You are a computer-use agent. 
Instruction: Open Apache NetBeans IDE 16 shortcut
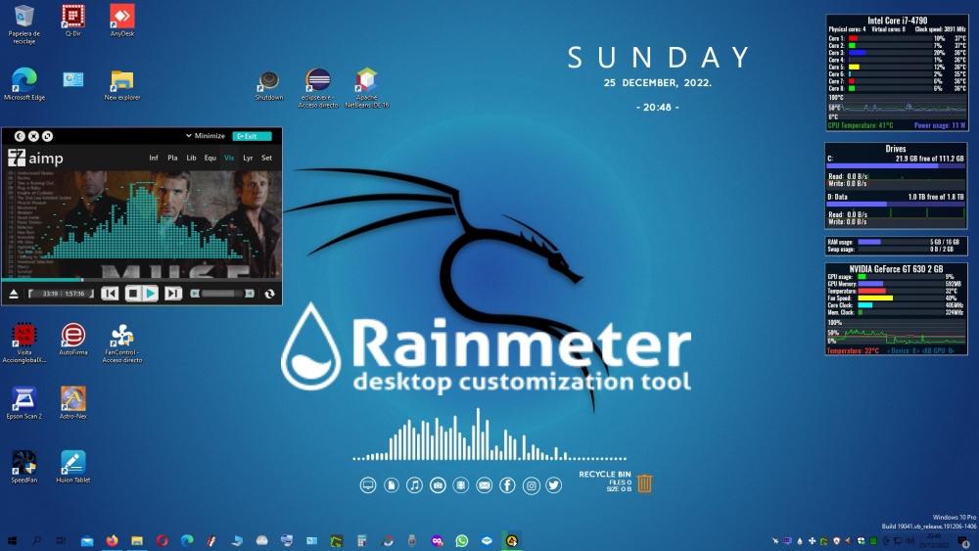tap(366, 88)
